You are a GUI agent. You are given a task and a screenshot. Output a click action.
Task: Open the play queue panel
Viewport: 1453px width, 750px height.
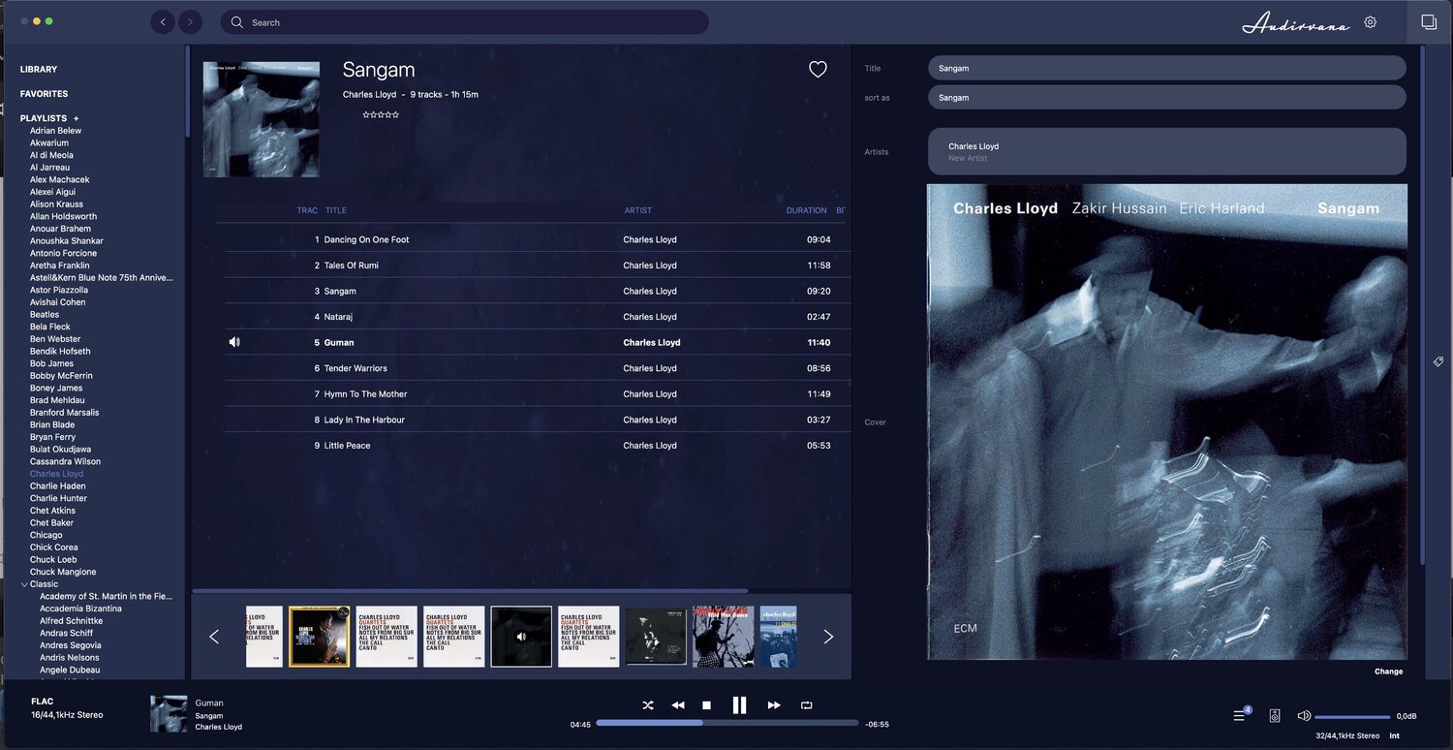pyautogui.click(x=1239, y=715)
